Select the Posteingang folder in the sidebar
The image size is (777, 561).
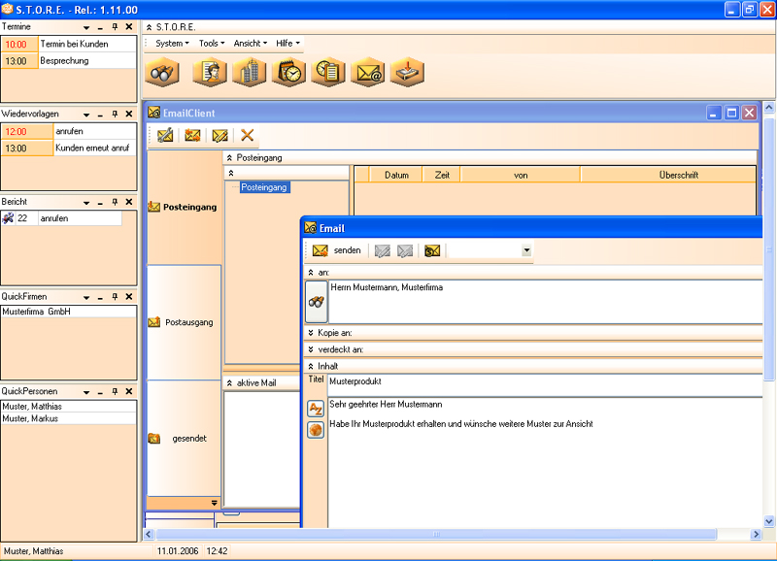[x=184, y=207]
